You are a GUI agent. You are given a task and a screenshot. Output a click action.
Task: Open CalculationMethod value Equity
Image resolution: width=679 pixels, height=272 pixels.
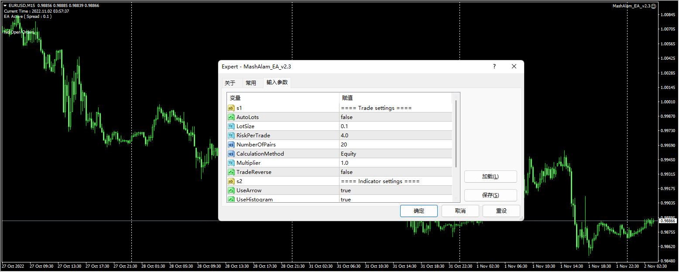pyautogui.click(x=396, y=154)
